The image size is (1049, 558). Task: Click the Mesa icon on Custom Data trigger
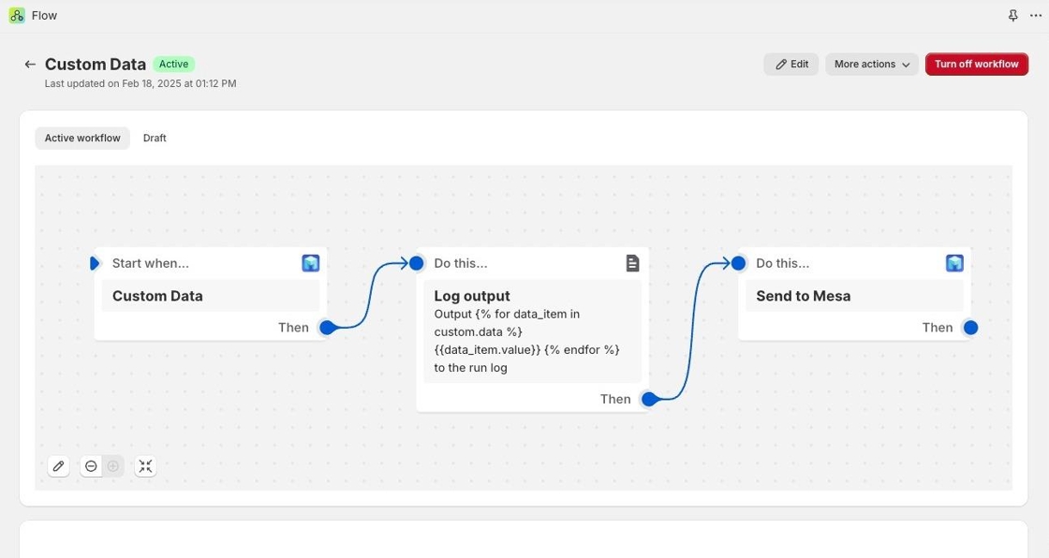pos(311,263)
